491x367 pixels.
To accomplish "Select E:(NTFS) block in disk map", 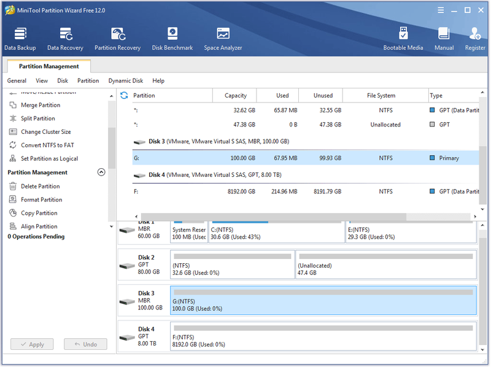I will (411, 232).
